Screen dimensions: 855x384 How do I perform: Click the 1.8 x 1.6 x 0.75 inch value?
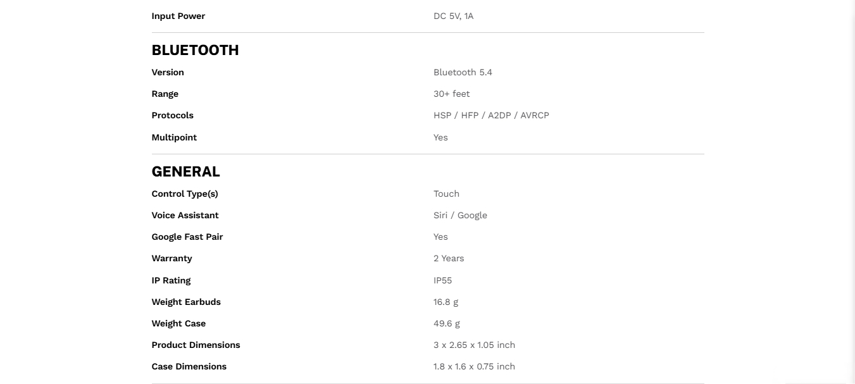click(474, 367)
